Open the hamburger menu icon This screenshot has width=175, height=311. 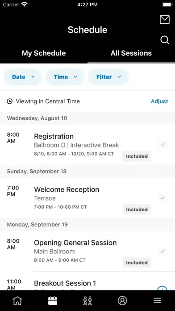pyautogui.click(x=157, y=301)
